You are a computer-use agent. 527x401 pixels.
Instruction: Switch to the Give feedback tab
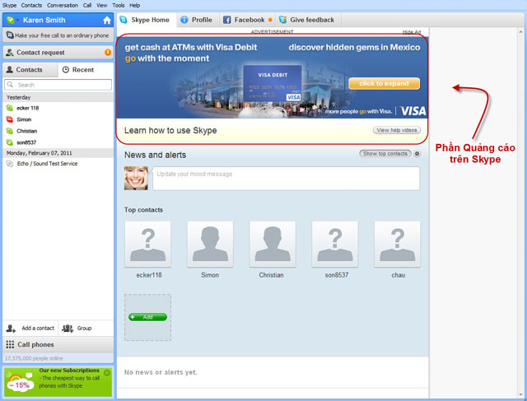pyautogui.click(x=308, y=20)
